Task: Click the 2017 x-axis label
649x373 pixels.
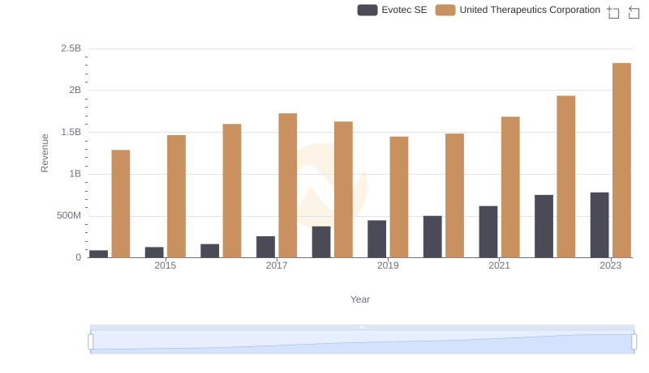Action: (277, 265)
